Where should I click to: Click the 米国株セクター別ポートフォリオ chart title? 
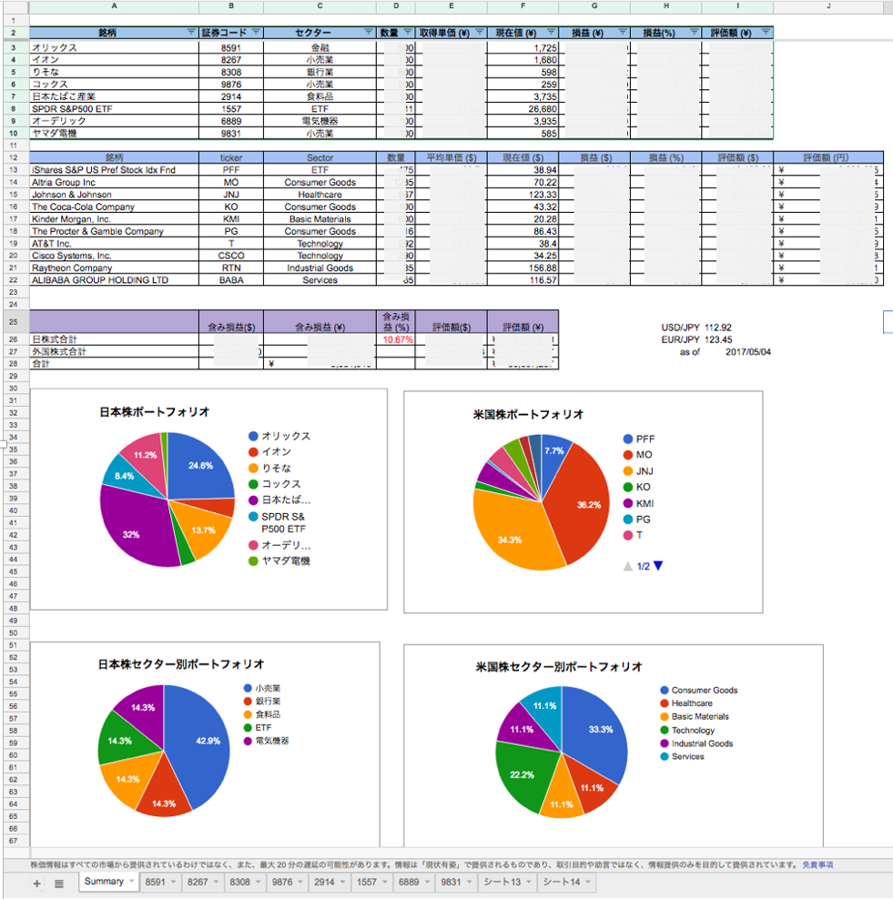click(559, 666)
